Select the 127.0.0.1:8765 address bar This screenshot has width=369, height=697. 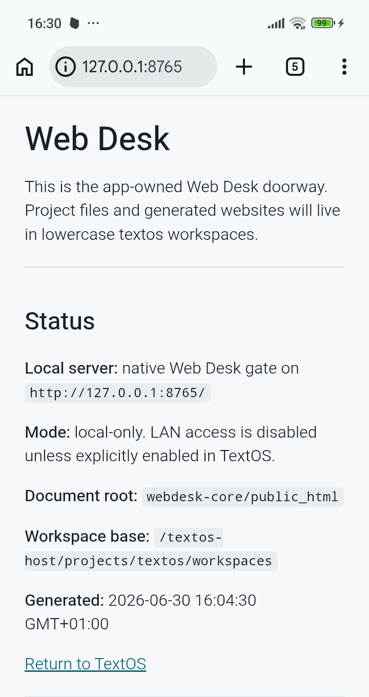[133, 67]
